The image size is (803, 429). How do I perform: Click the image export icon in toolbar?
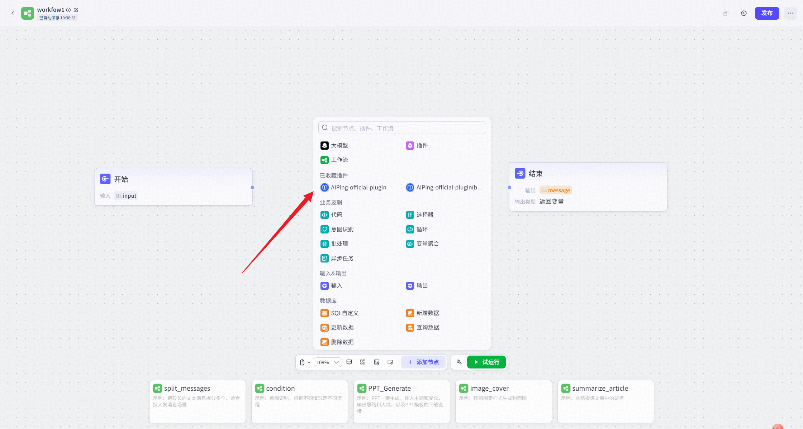point(376,362)
